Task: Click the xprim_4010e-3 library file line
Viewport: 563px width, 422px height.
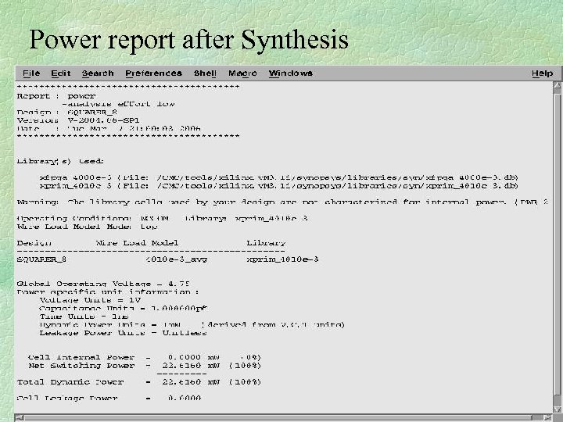Action: [x=278, y=186]
